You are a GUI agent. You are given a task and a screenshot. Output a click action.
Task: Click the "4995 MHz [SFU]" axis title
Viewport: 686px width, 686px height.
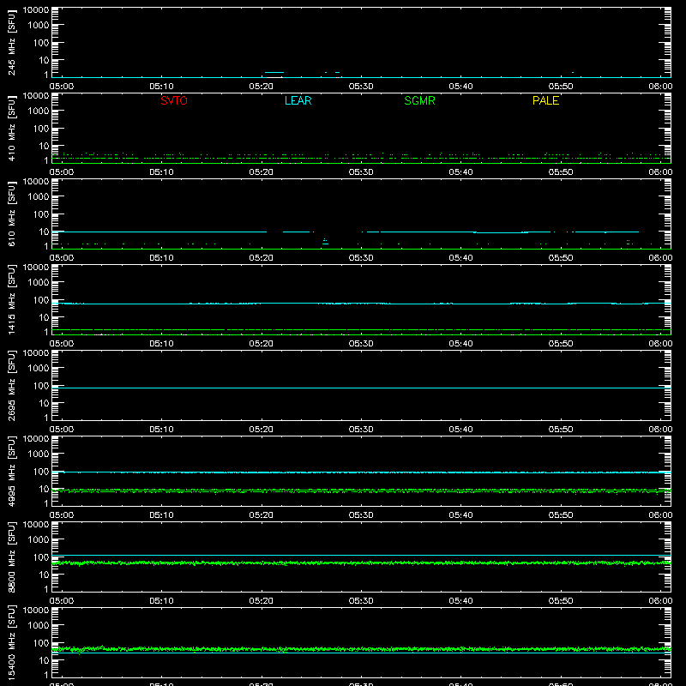coord(11,471)
